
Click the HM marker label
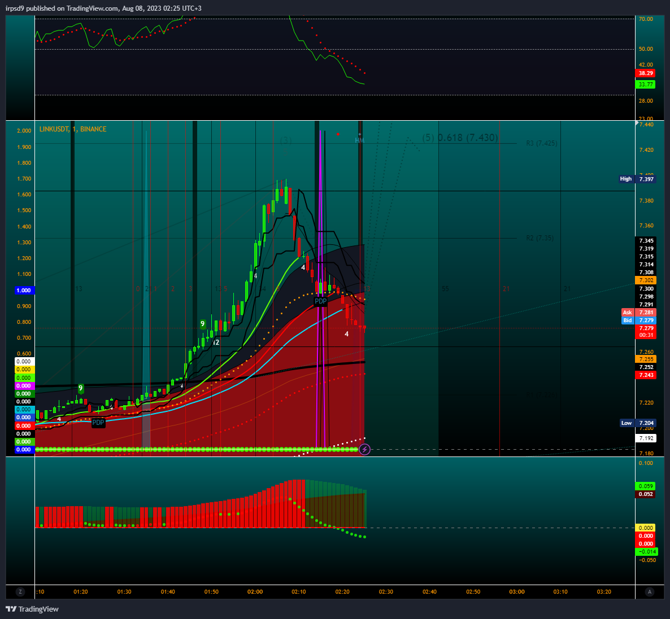(x=359, y=140)
